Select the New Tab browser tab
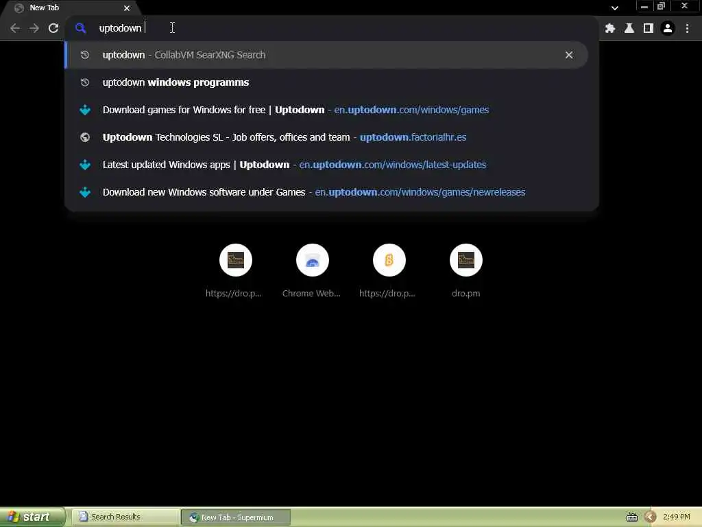This screenshot has height=527, width=702. tap(71, 8)
